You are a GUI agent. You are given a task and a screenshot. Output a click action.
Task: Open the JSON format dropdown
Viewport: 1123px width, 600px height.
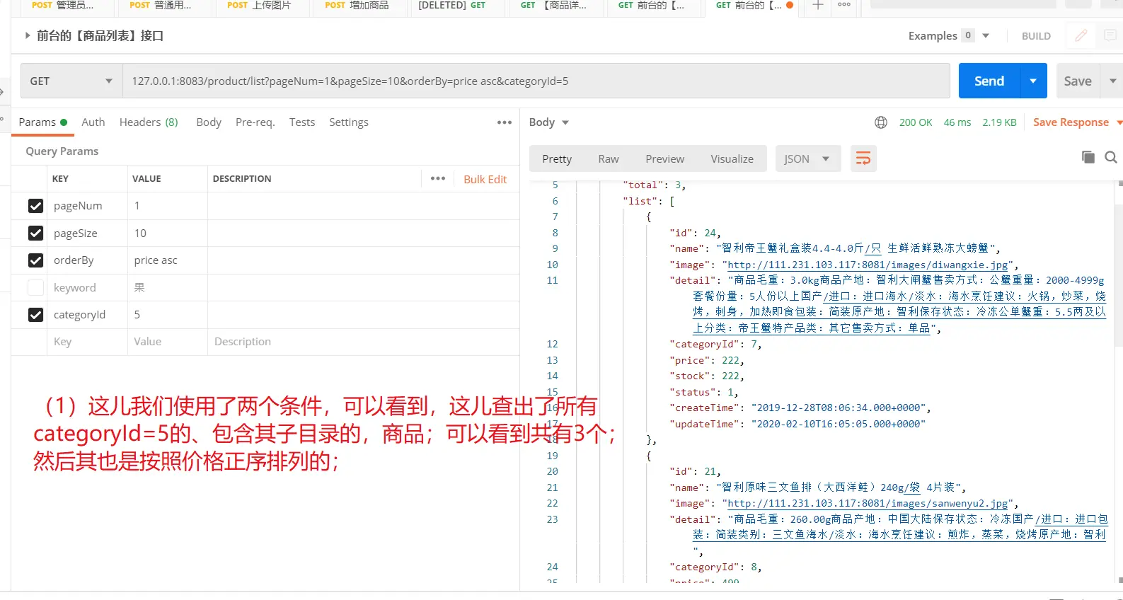pyautogui.click(x=807, y=158)
